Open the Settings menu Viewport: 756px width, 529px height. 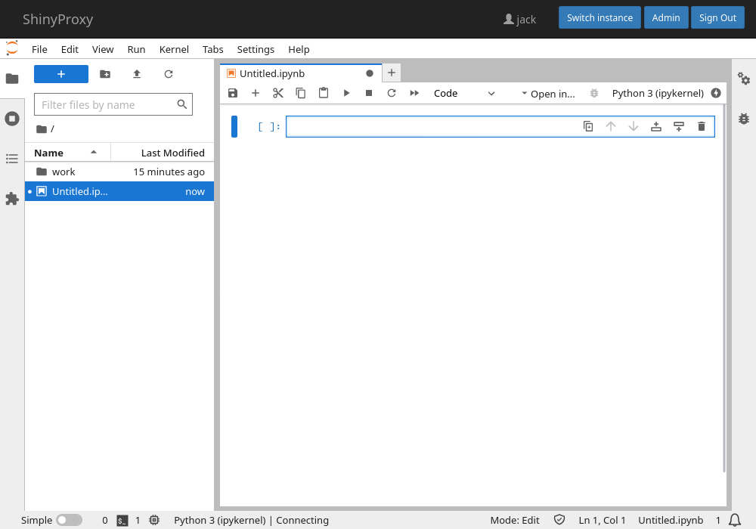point(256,49)
